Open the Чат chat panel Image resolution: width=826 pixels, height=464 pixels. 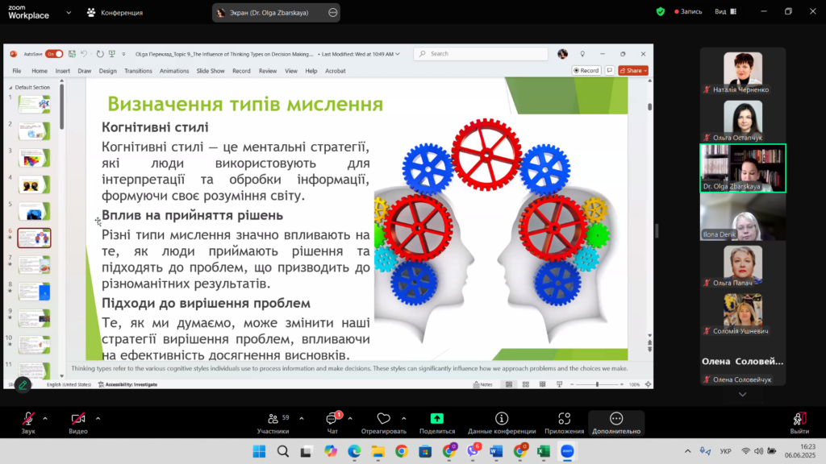coord(332,423)
